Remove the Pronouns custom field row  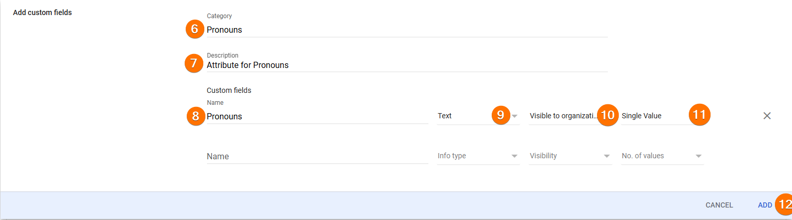(767, 116)
